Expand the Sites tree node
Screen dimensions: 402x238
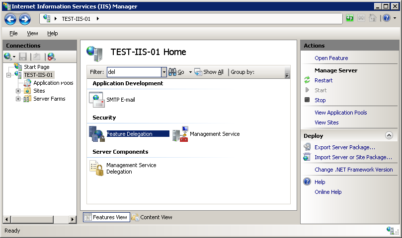coord(18,91)
